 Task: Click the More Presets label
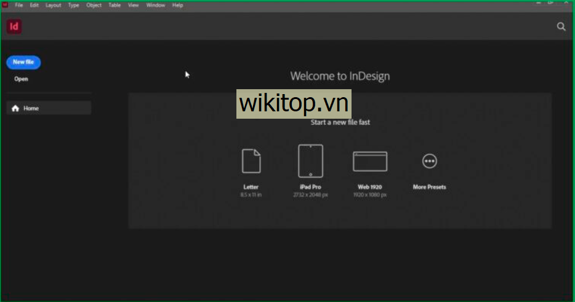[430, 187]
